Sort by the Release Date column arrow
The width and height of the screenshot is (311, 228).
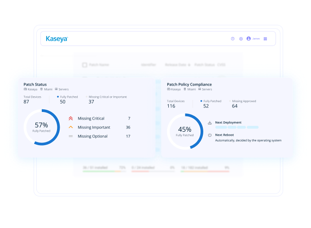pyautogui.click(x=189, y=65)
